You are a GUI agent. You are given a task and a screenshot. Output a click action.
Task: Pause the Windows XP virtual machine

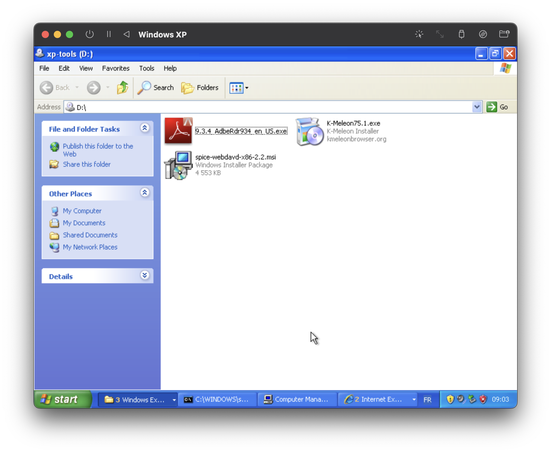109,34
